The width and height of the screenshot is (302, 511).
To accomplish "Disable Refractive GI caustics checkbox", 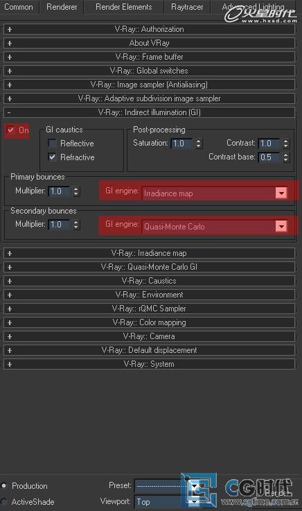I will coord(52,157).
